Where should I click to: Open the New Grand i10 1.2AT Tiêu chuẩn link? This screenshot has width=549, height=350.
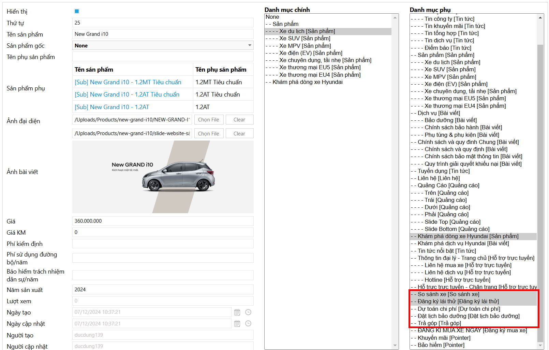(127, 94)
